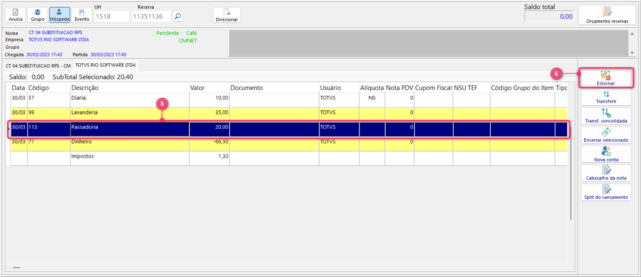Click the Alíquota column header

click(x=372, y=88)
